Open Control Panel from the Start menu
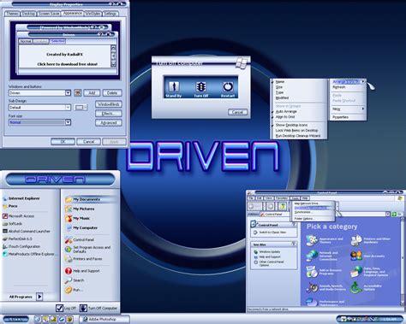 click(x=79, y=240)
